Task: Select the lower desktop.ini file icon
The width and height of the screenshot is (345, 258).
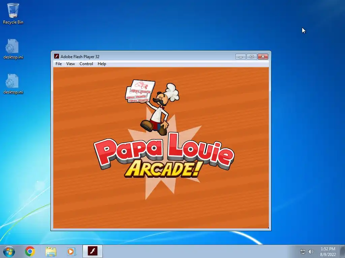Action: tap(13, 84)
